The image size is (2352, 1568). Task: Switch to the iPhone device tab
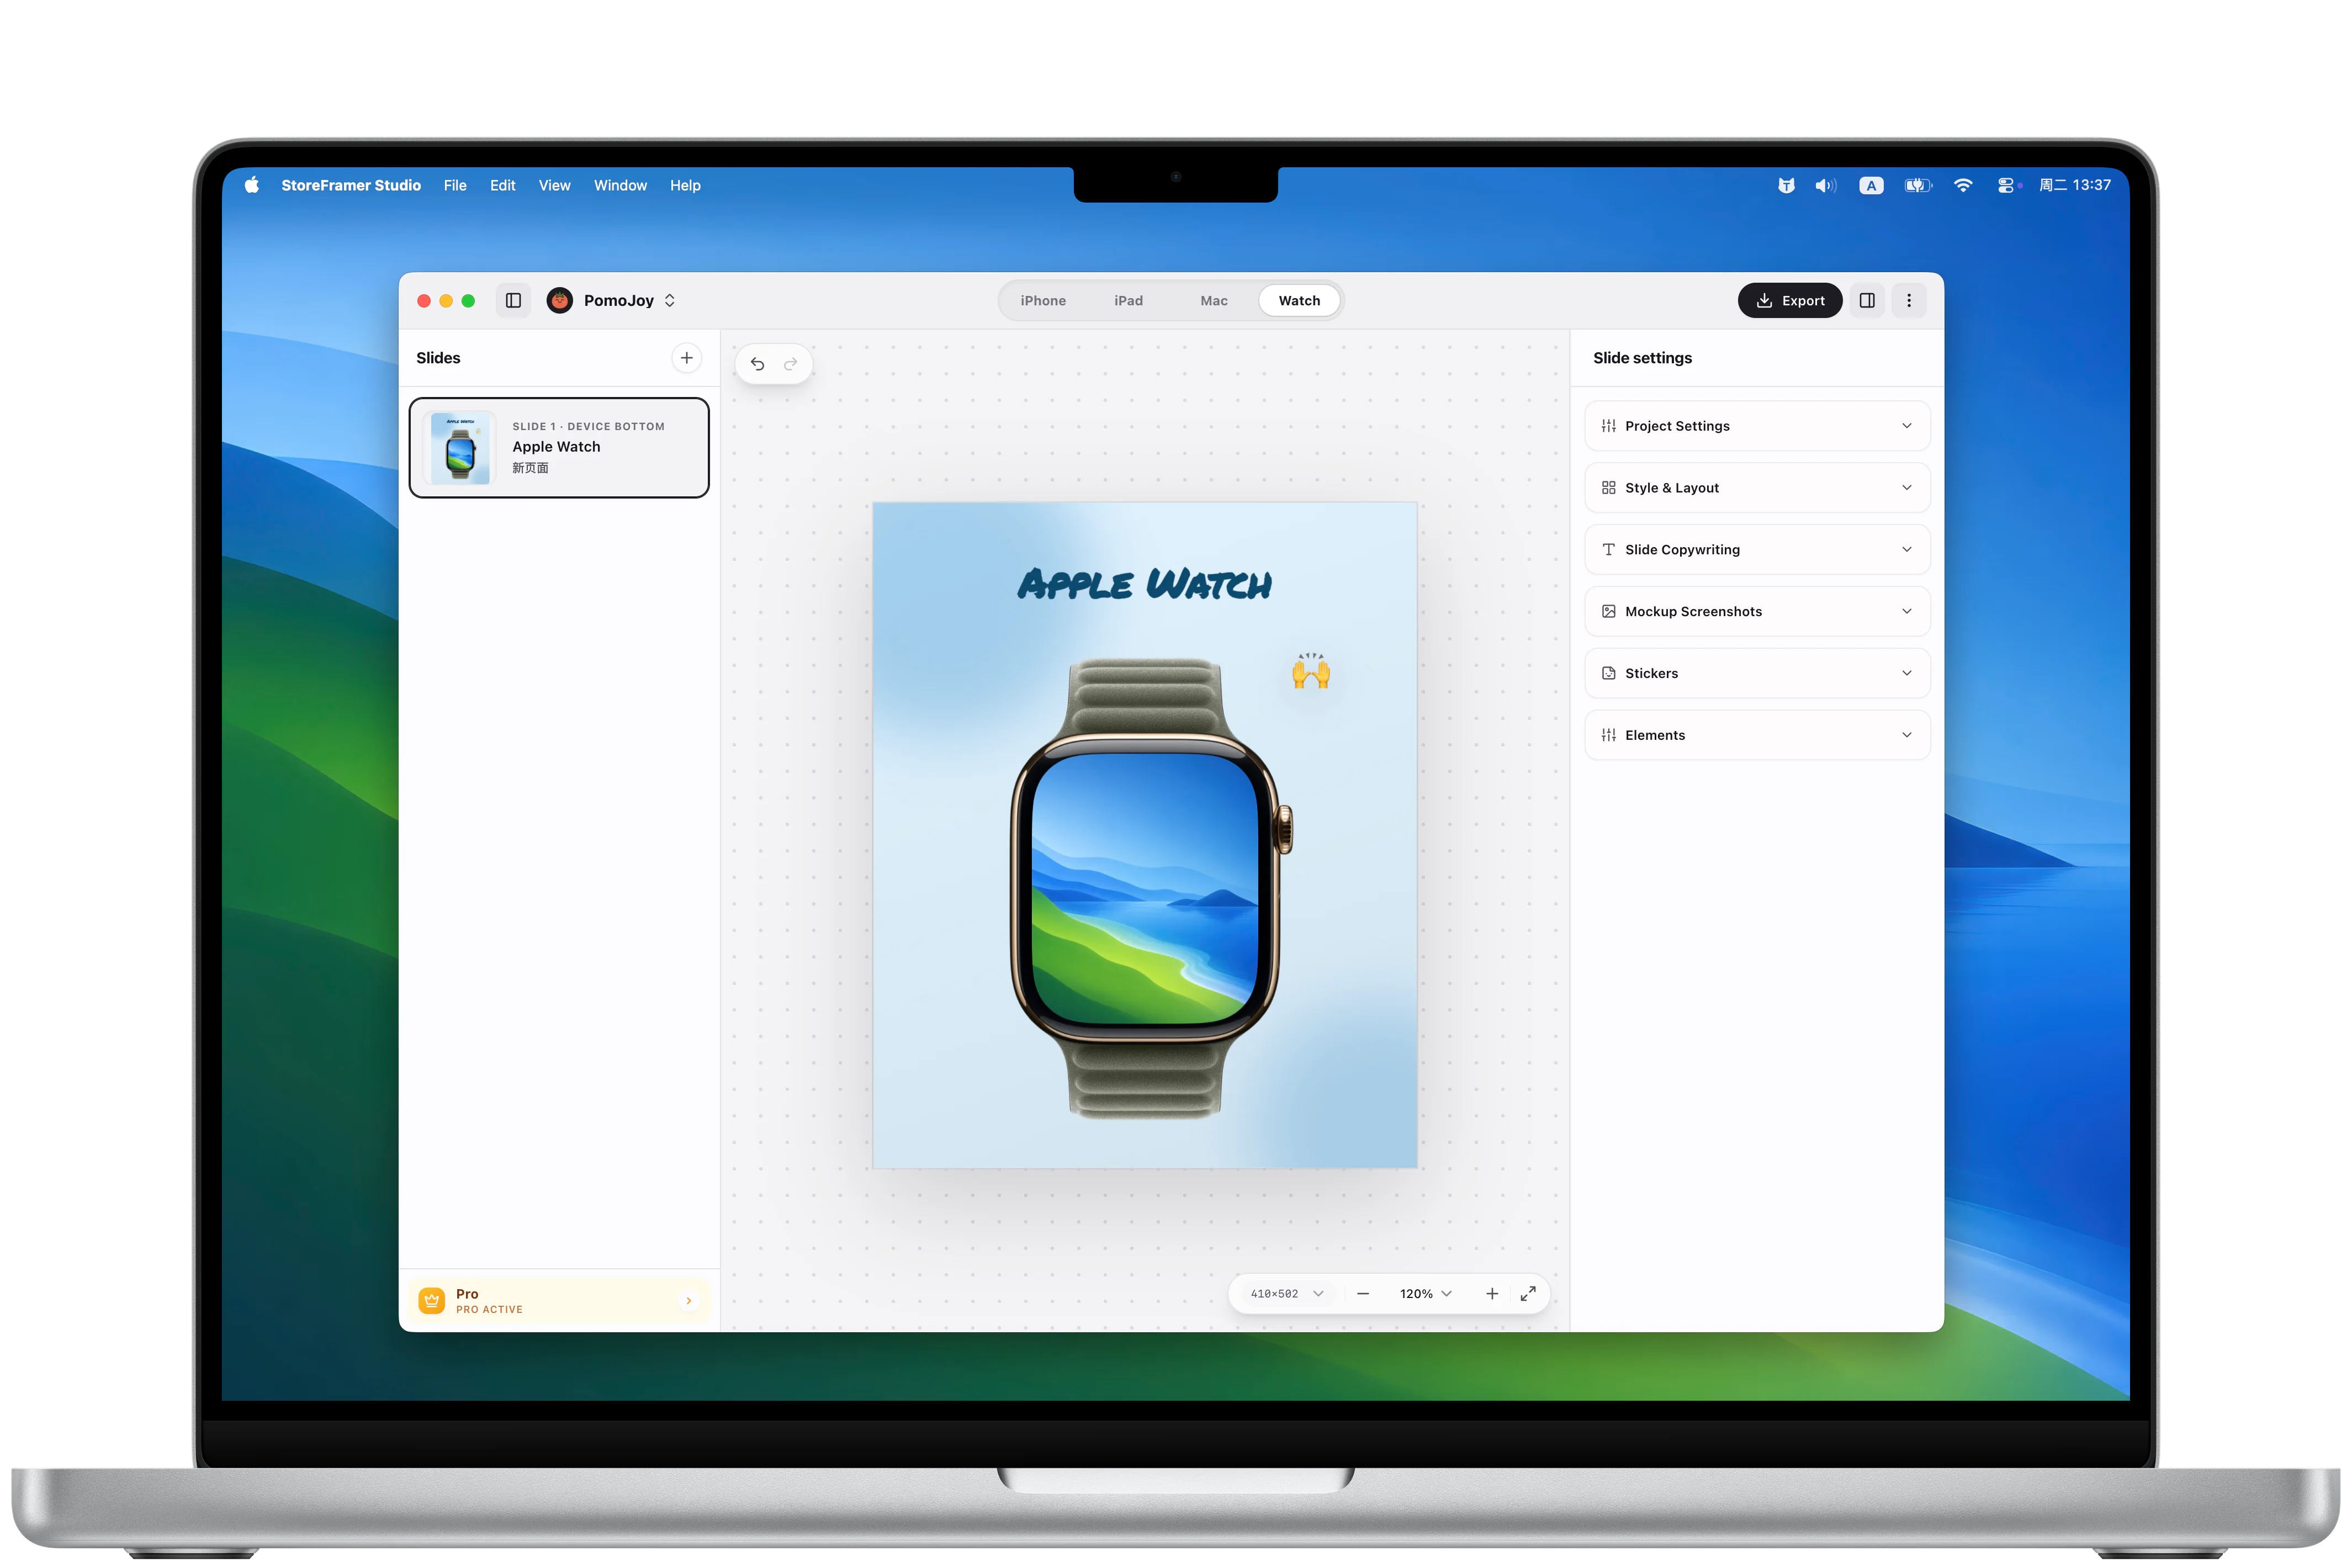pyautogui.click(x=1043, y=300)
